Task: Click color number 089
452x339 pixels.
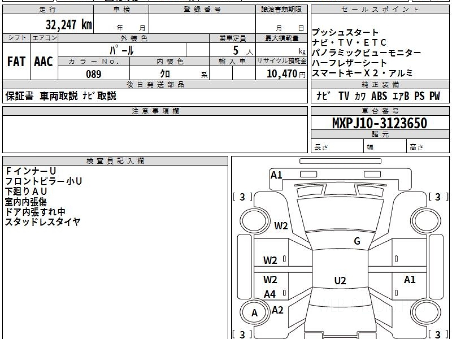Action: tap(93, 74)
